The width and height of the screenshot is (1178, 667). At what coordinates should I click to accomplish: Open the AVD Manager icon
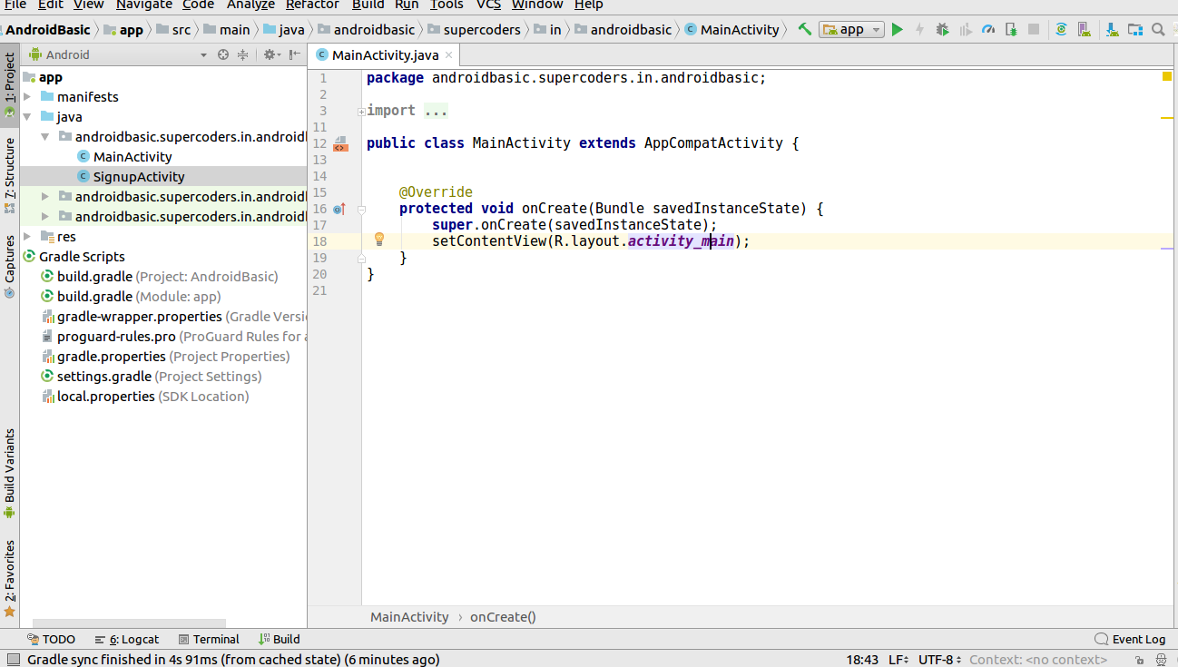pyautogui.click(x=1084, y=29)
